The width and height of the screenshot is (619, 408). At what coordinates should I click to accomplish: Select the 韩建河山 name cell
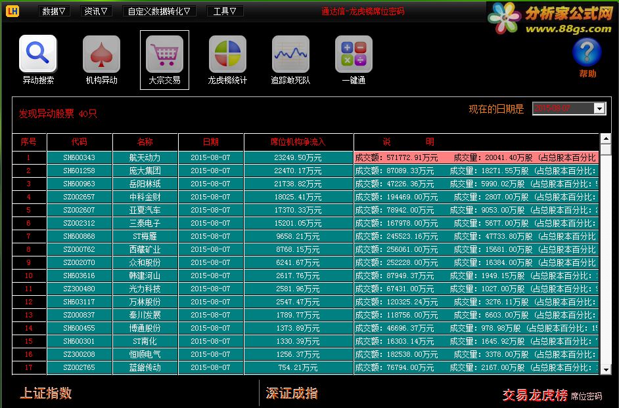coord(145,275)
